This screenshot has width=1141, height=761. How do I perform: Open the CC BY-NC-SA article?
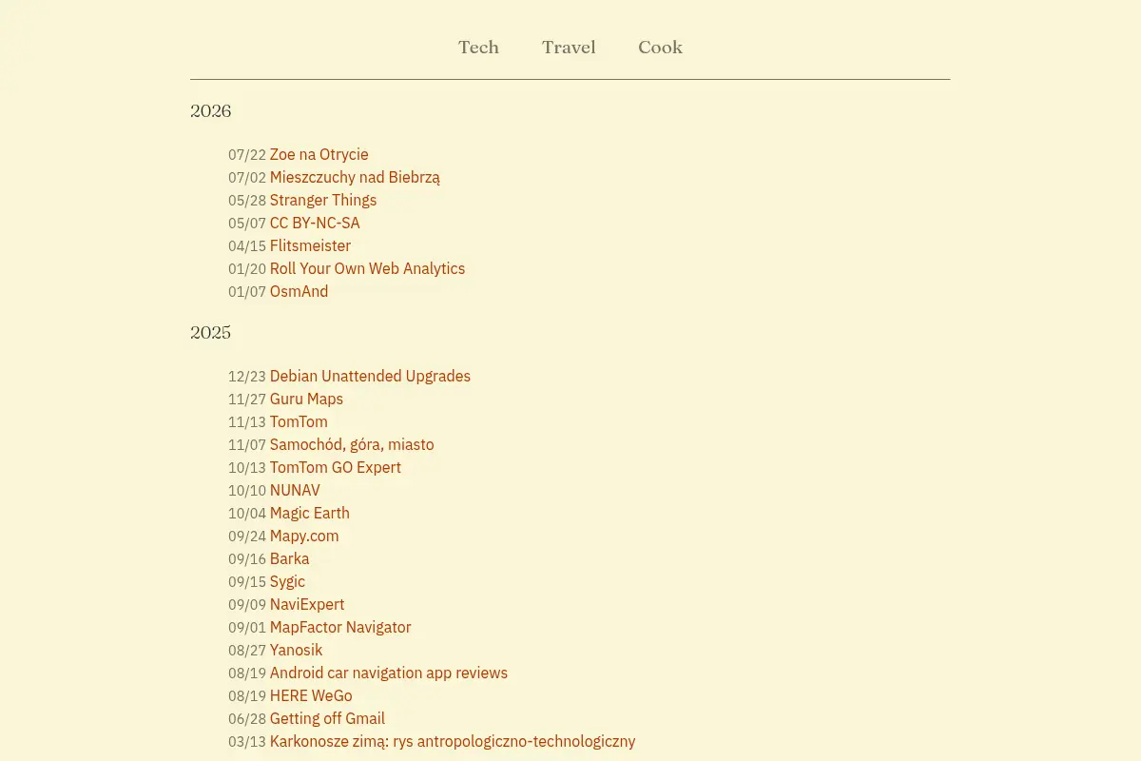(x=315, y=224)
